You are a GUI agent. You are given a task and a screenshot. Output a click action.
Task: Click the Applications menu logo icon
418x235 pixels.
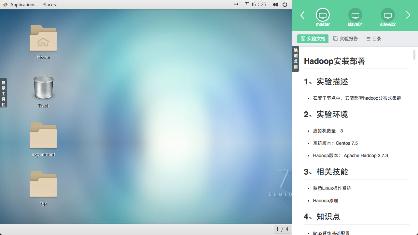(5, 5)
